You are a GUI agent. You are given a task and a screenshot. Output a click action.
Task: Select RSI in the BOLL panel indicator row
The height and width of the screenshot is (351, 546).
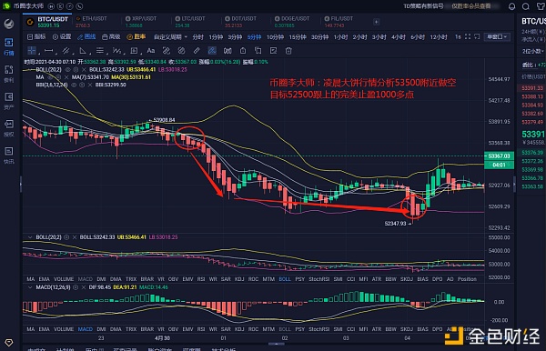pyautogui.click(x=201, y=279)
